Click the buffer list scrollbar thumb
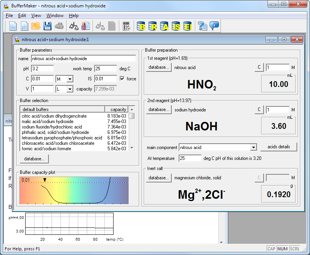Image resolution: width=310 pixels, height=255 pixels. (132, 116)
